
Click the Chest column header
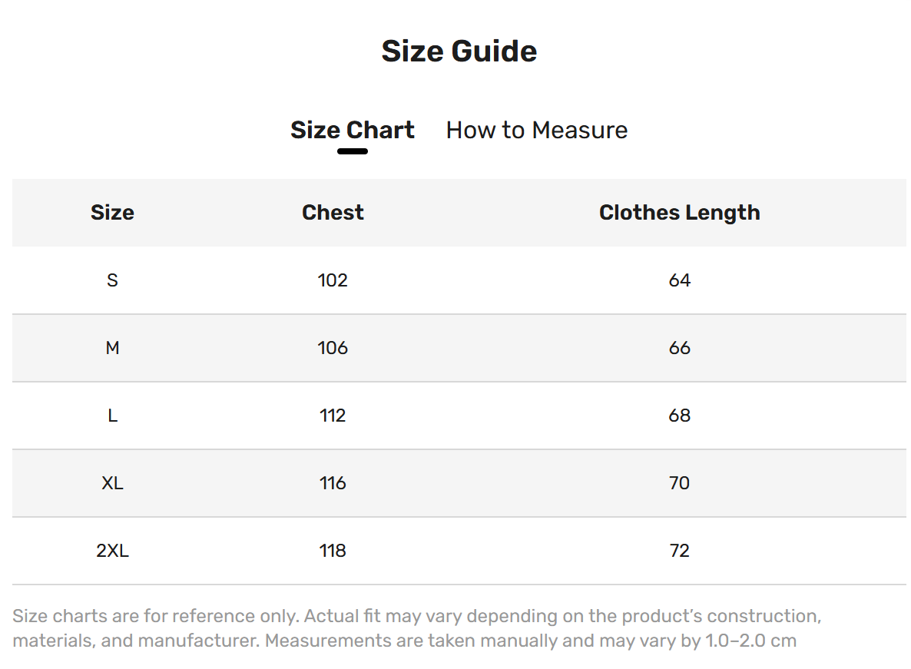click(333, 213)
